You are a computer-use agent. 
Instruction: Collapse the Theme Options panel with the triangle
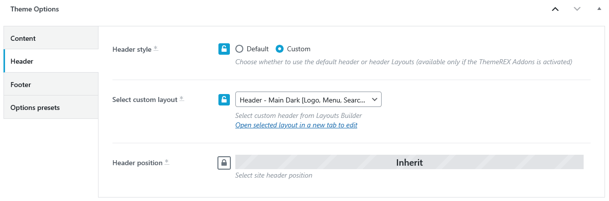(599, 9)
